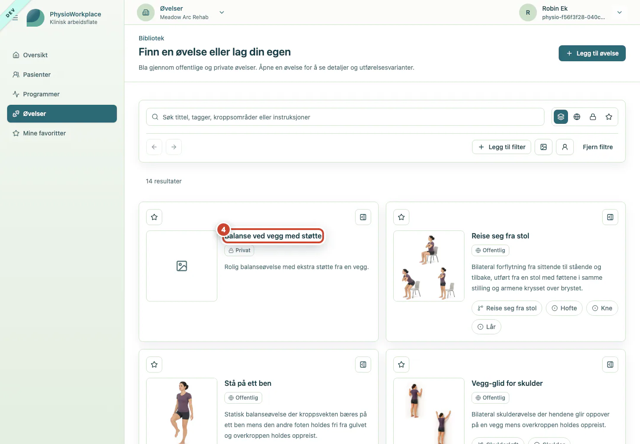The image size is (640, 444).
Task: Select the Kne tag chip
Action: click(x=602, y=308)
